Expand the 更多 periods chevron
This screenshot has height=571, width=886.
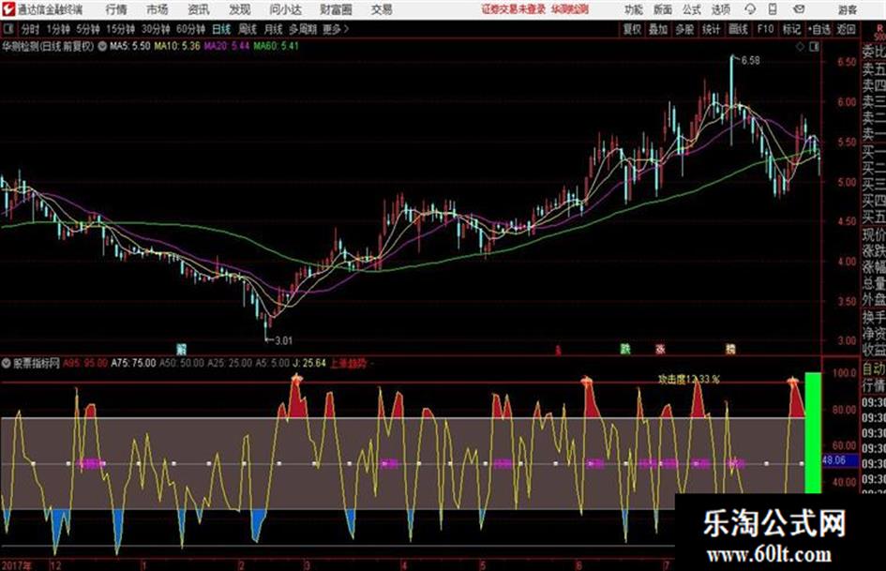(336, 29)
